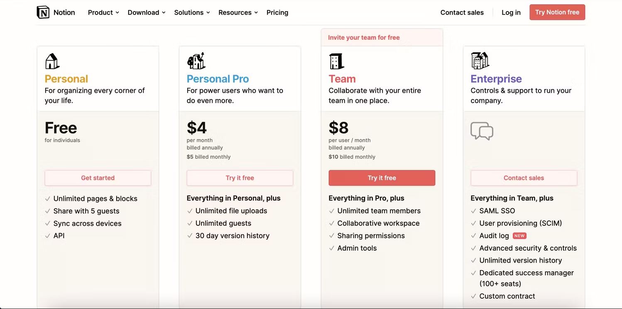622x309 pixels.
Task: Click Sharing permissions feature
Action: pyautogui.click(x=371, y=236)
